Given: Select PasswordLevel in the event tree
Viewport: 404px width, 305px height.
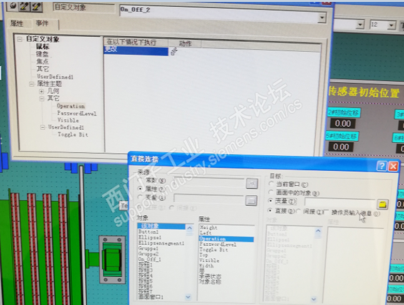Looking at the screenshot, I should [77, 114].
